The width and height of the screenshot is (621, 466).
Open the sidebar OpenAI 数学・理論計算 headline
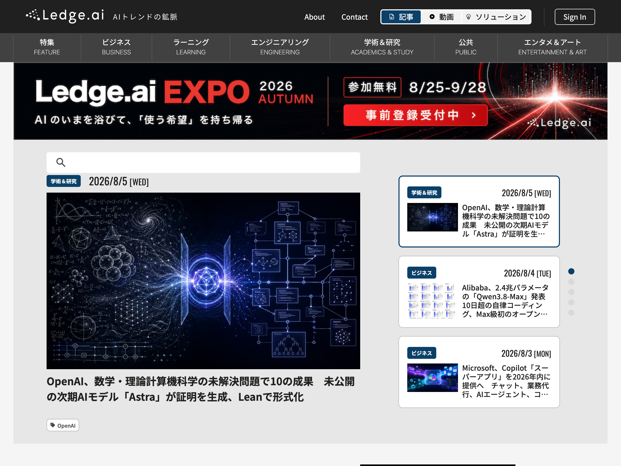click(506, 221)
